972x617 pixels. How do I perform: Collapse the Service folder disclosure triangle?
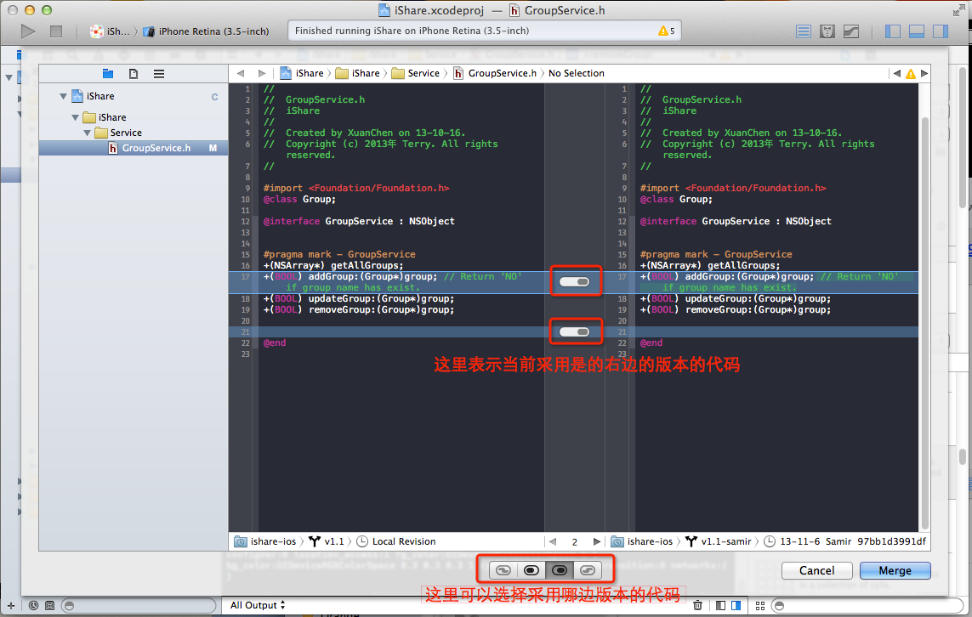click(87, 133)
